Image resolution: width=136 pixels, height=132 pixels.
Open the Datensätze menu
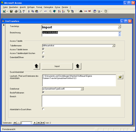click(48, 7)
